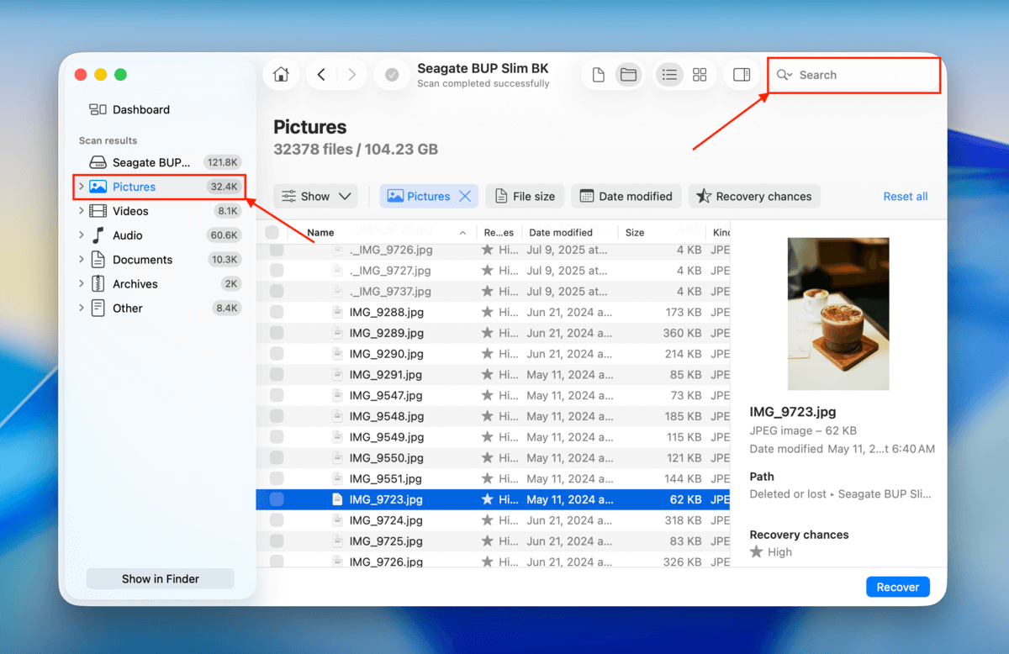
Task: Click the Reset all link
Action: 905,196
